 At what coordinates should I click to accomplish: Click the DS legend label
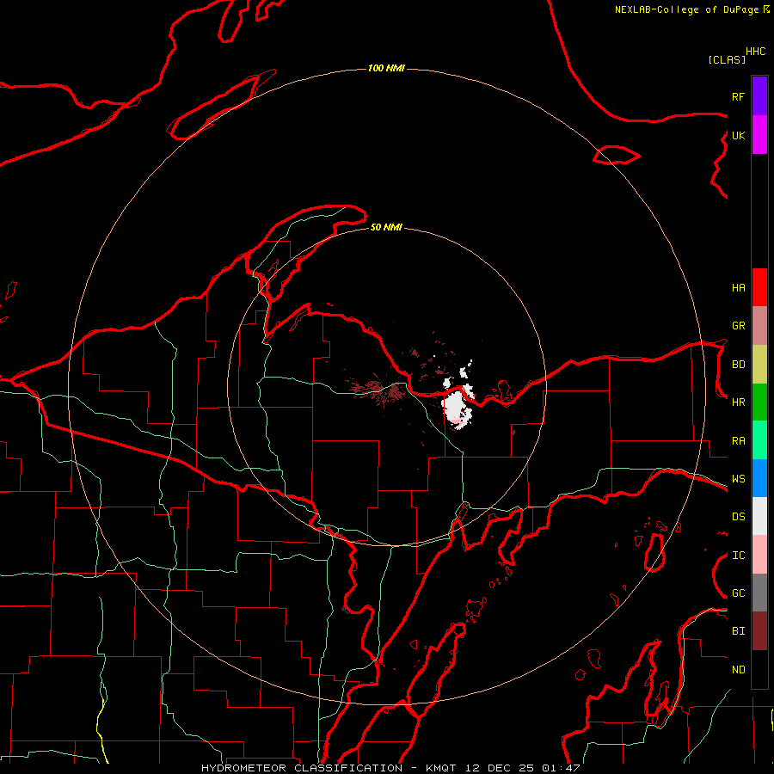click(x=738, y=517)
